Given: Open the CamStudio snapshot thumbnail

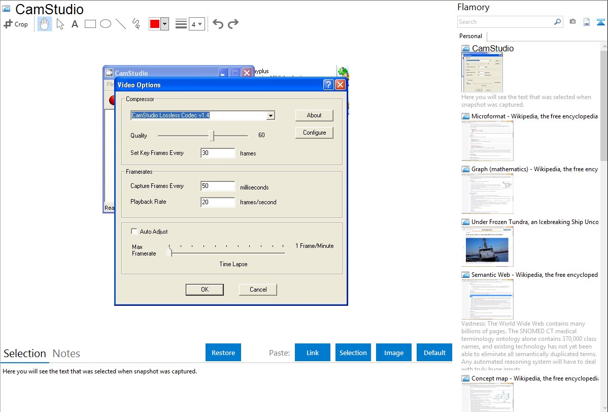Looking at the screenshot, I should click(482, 73).
